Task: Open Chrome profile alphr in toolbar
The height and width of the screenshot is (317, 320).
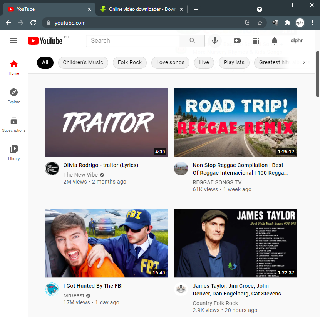Action: tap(300, 23)
